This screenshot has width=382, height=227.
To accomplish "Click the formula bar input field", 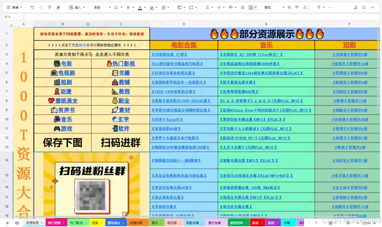I will [x=201, y=17].
